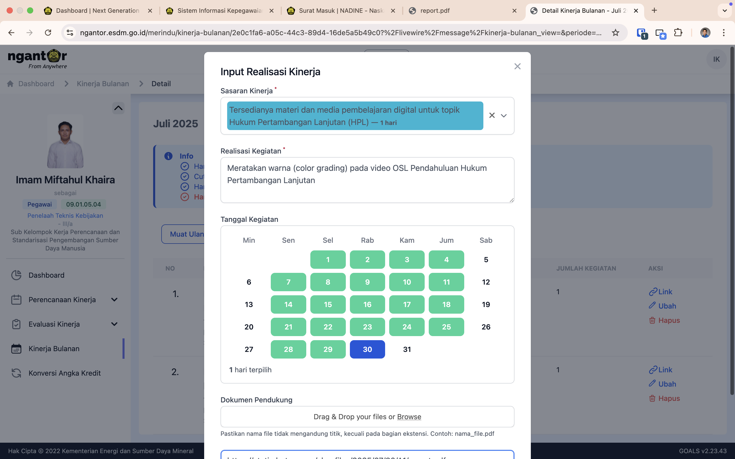Click the Dashboard home icon in breadcrumb
The height and width of the screenshot is (459, 735).
click(x=10, y=84)
